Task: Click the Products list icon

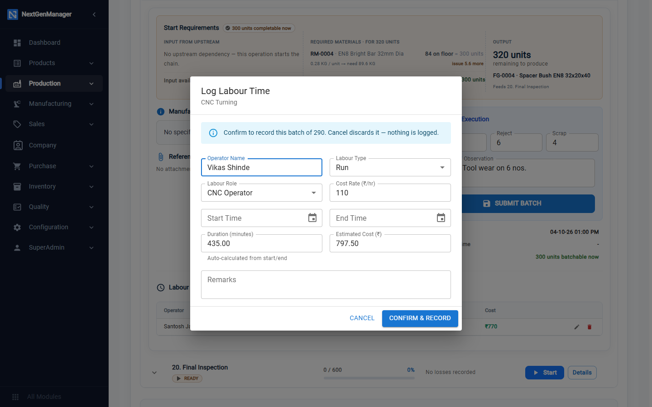Action: pos(17,63)
